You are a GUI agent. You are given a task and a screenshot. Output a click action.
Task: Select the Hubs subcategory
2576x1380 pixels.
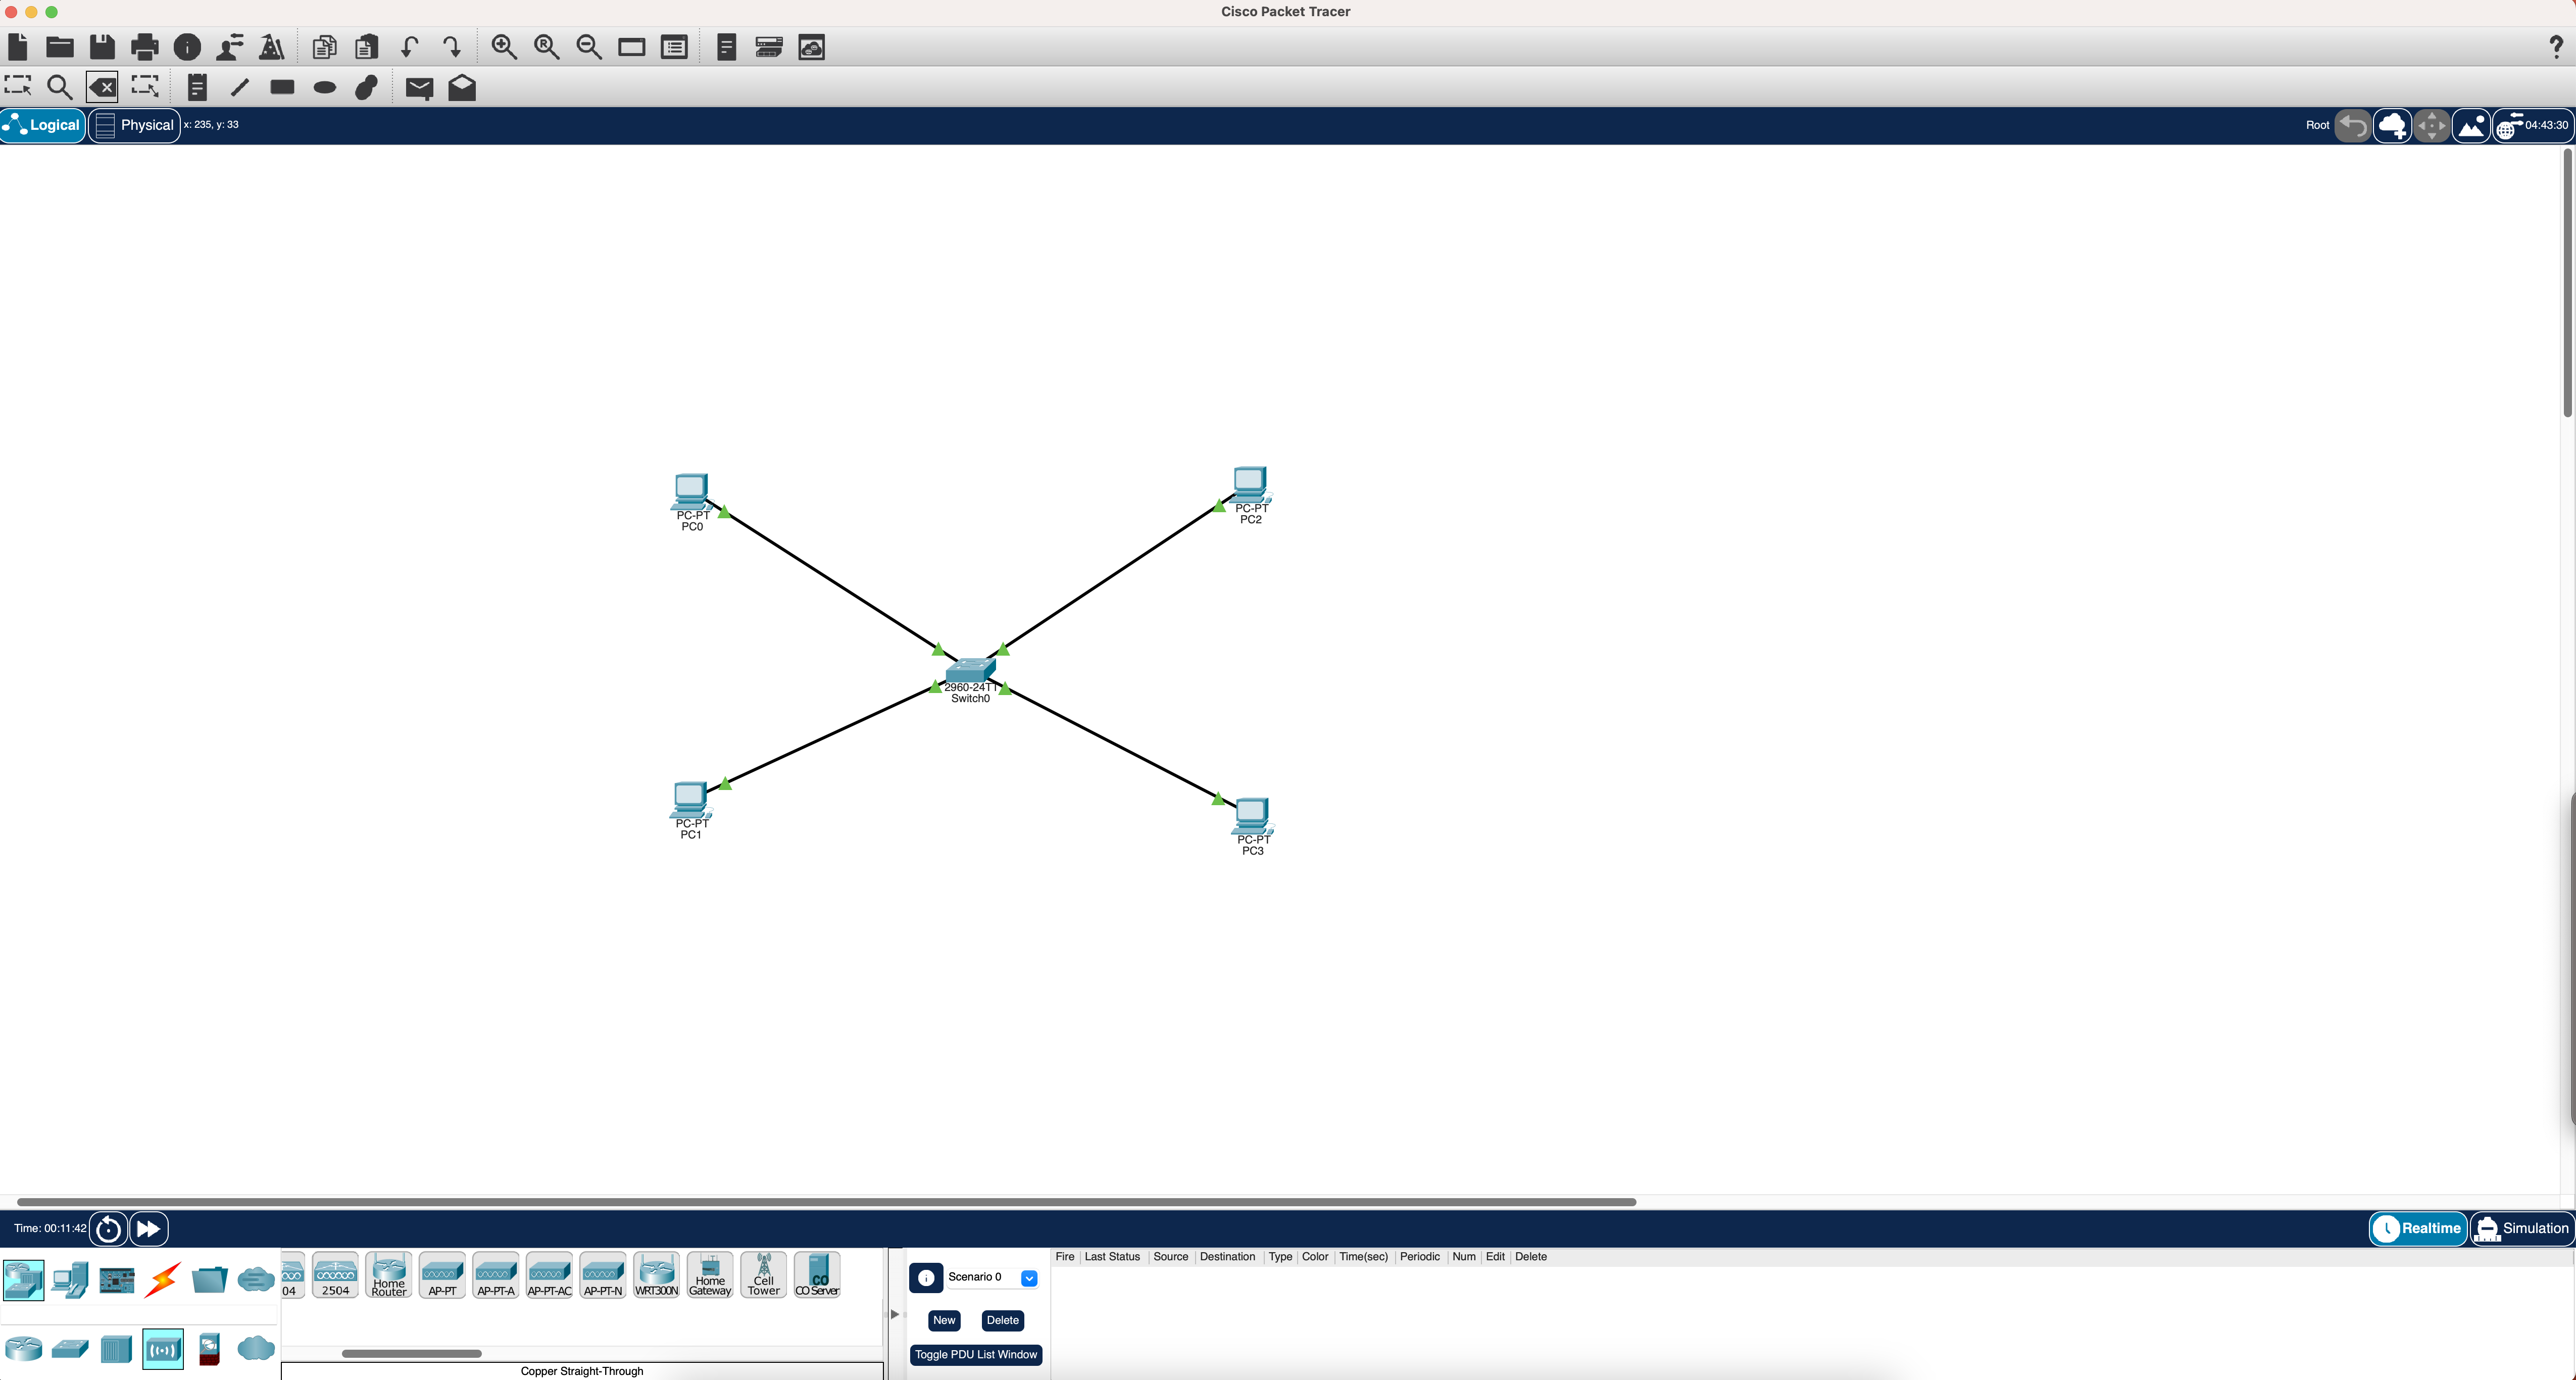(116, 1349)
